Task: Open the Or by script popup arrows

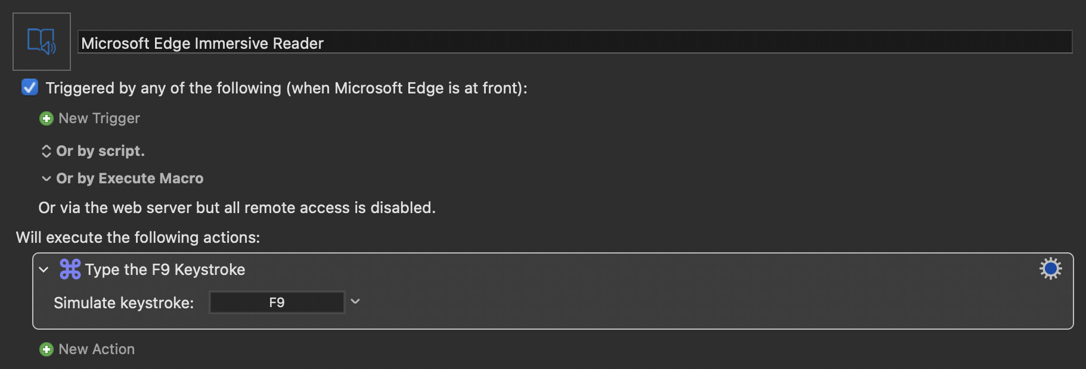Action: (46, 151)
